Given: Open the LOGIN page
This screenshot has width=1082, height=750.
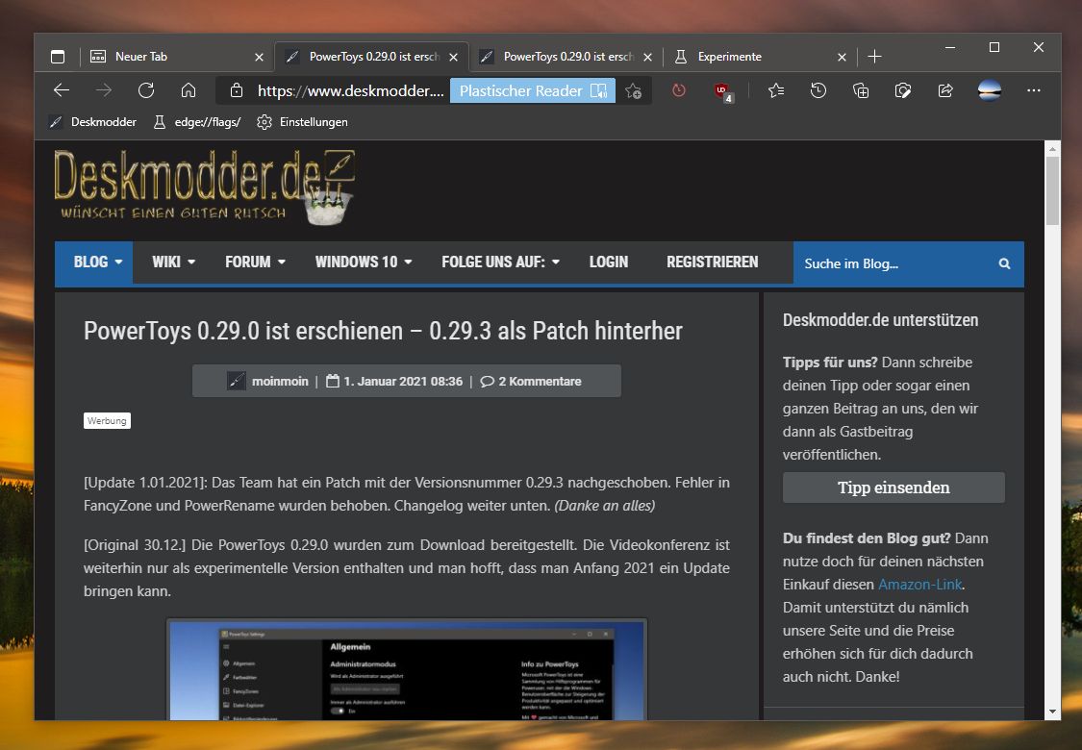Looking at the screenshot, I should click(x=609, y=262).
